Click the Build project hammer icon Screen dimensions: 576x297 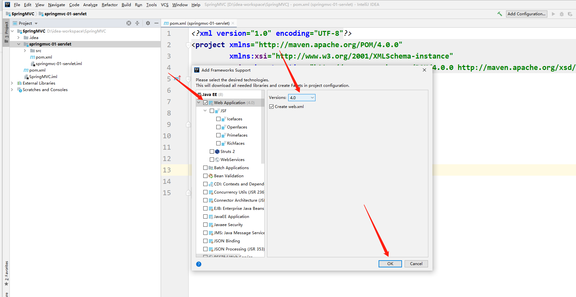[x=500, y=14]
